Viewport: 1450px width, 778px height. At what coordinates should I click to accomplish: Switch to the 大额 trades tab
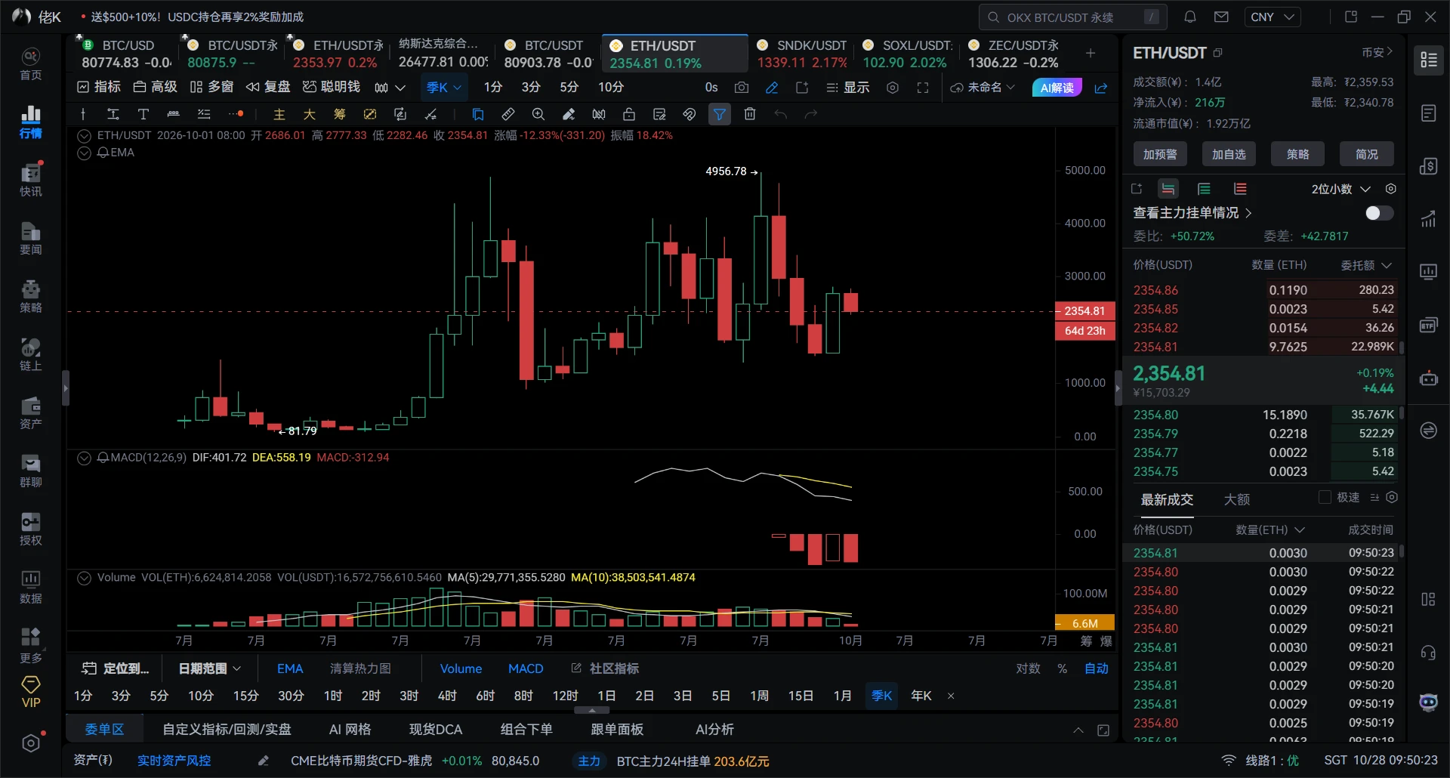1236,499
